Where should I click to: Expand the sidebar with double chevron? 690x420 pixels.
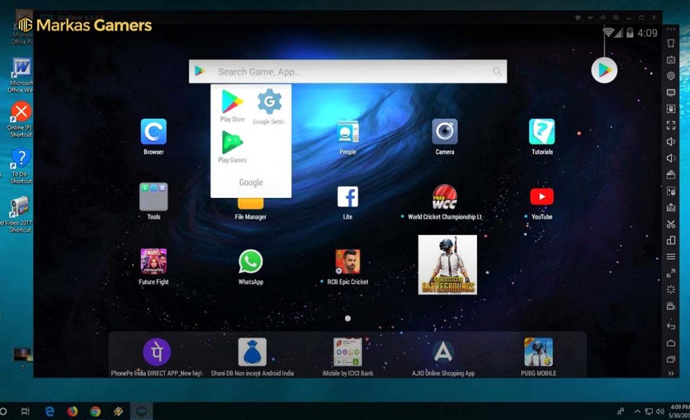tap(670, 374)
